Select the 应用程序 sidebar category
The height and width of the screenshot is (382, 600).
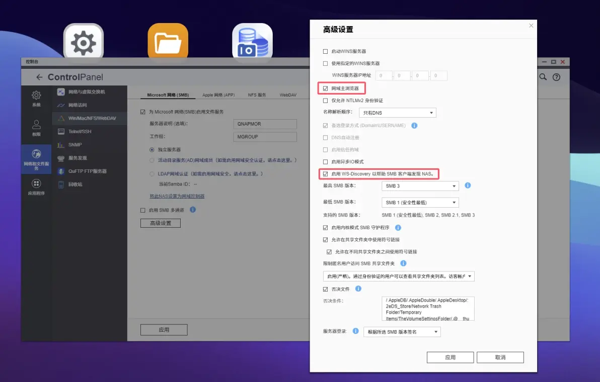36,187
